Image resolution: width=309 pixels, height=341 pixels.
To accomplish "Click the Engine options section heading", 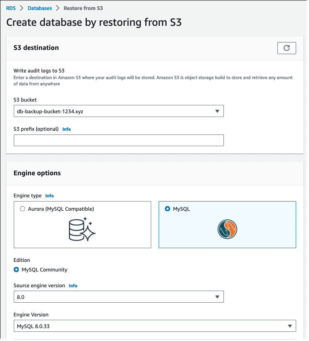I will pyautogui.click(x=37, y=173).
